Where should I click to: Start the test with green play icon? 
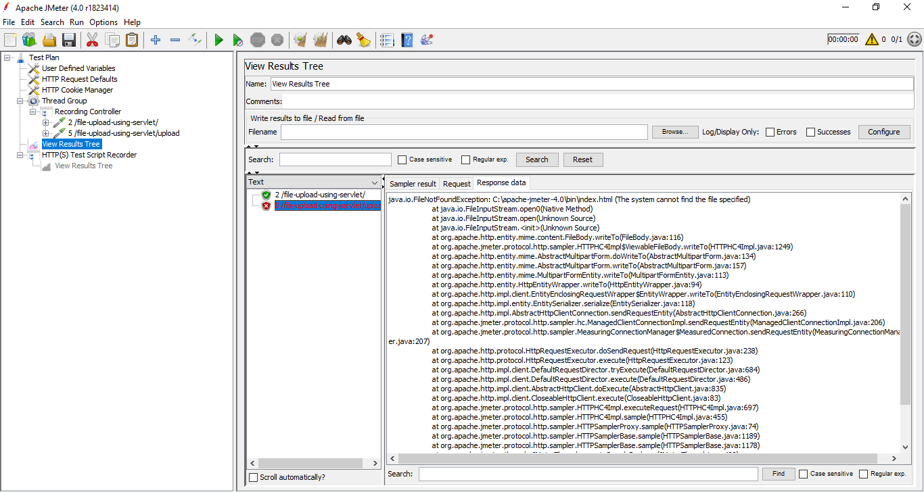(218, 40)
